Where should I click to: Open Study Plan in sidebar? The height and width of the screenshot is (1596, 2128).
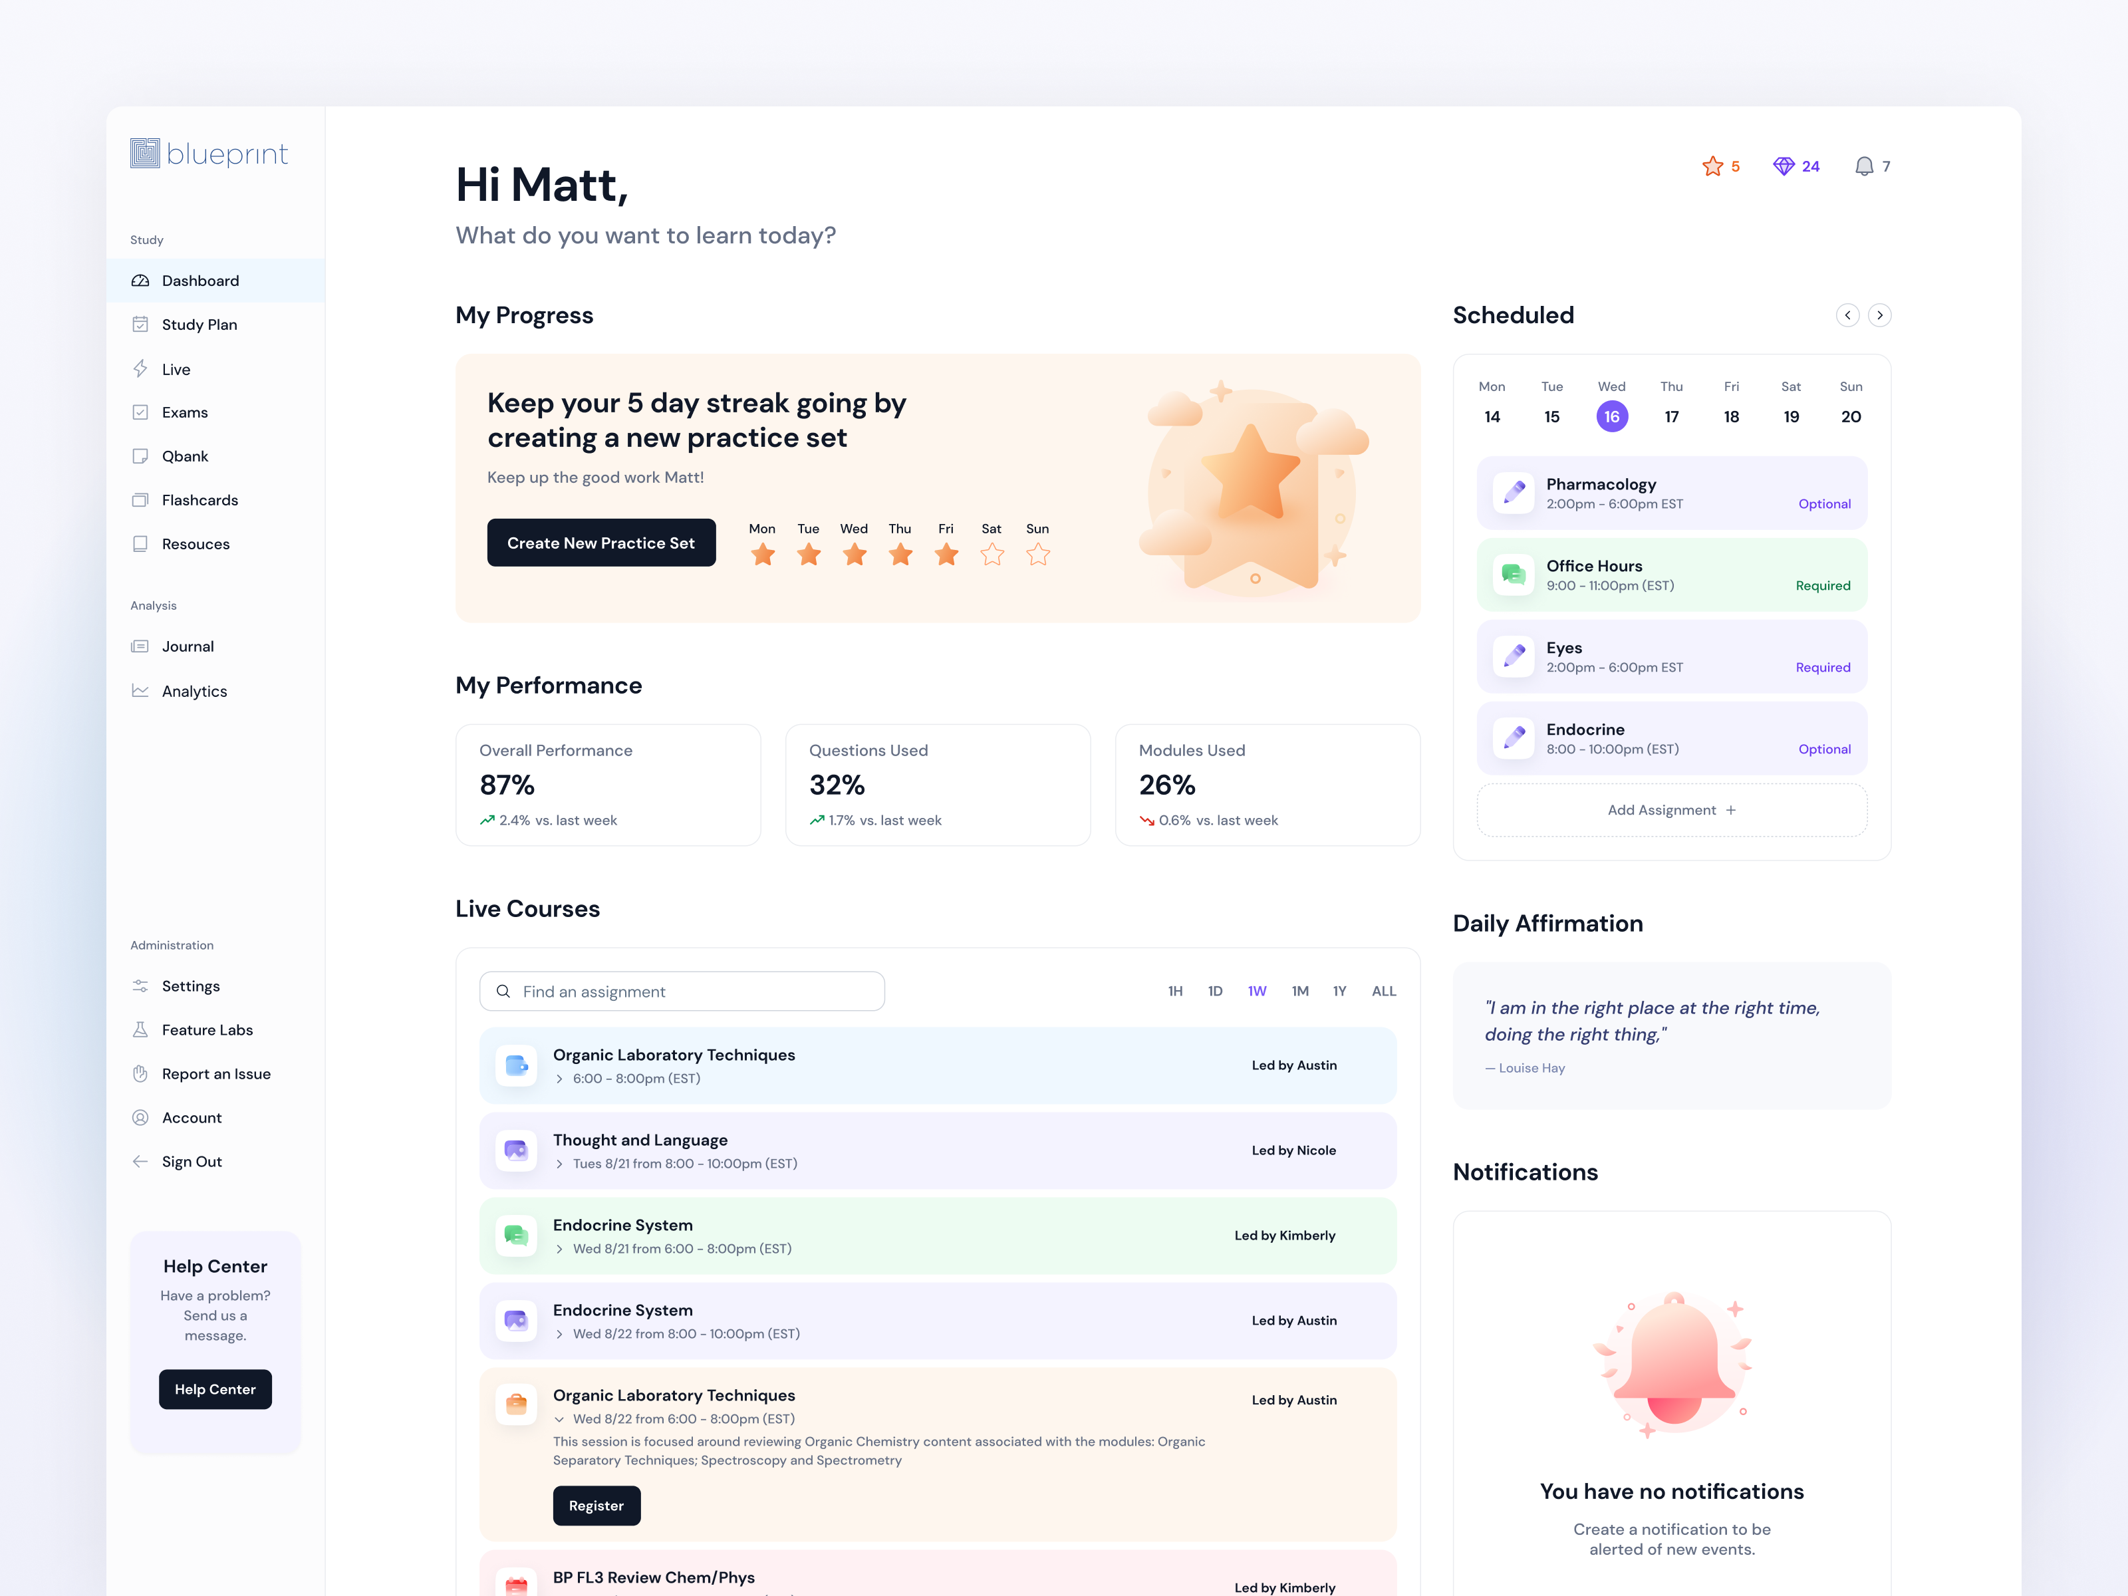click(x=215, y=325)
